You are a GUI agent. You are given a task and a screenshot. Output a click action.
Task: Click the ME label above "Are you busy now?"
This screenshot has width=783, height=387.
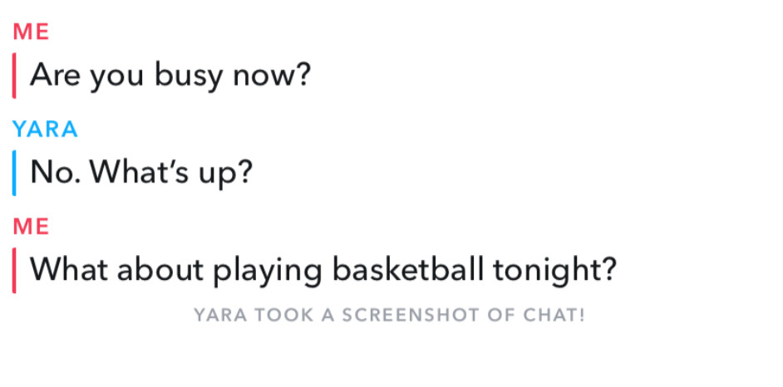point(31,32)
